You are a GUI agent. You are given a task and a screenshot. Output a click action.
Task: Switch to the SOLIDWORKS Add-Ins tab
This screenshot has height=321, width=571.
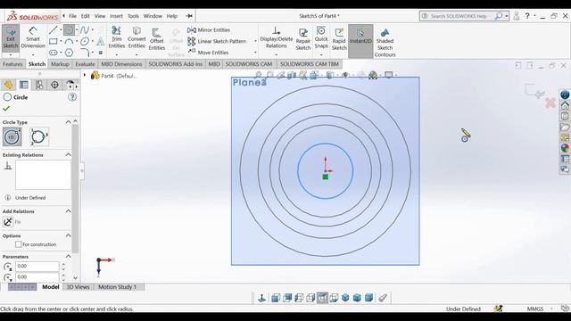(x=175, y=64)
